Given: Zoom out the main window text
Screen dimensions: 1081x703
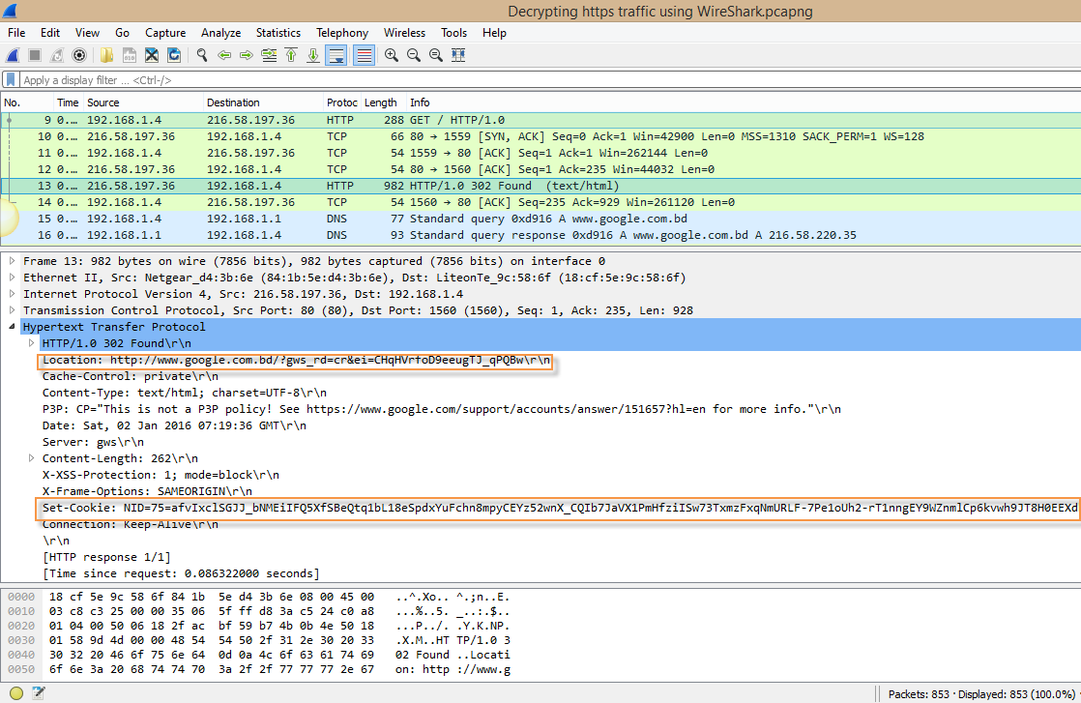Looking at the screenshot, I should (x=414, y=55).
